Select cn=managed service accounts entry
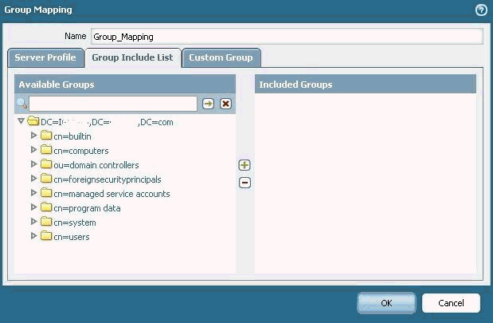 point(112,194)
